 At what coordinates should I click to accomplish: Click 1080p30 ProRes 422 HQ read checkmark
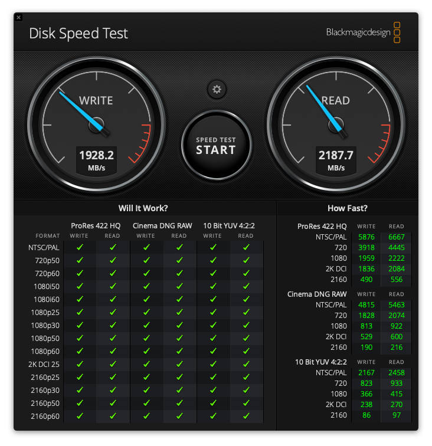(x=113, y=325)
